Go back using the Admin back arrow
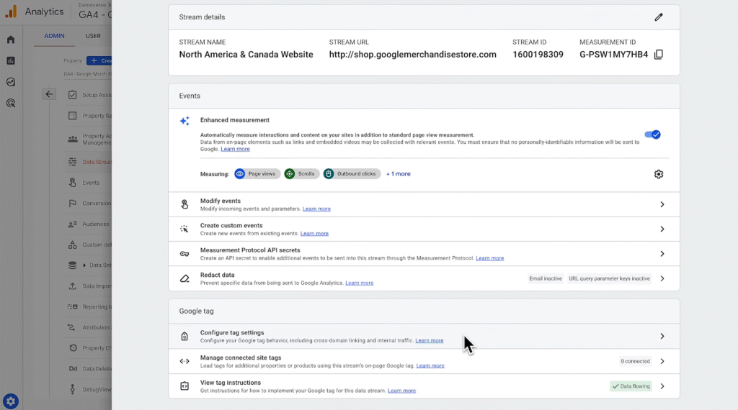The image size is (738, 410). (49, 94)
